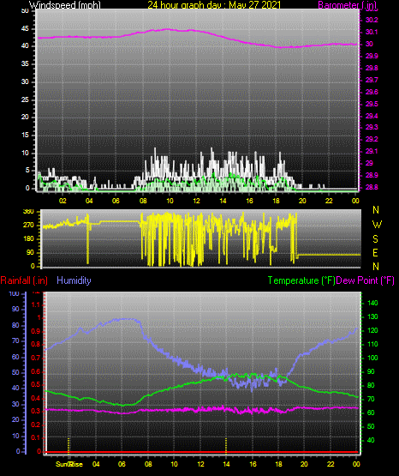Click the 0.7 rainfall axis value
The height and width of the screenshot is (476, 399).
[x=36, y=358]
